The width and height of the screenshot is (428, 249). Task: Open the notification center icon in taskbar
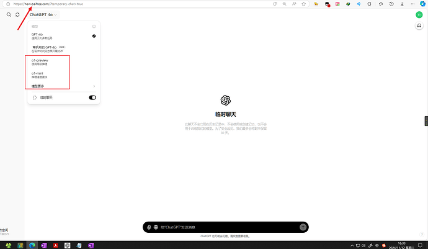[x=421, y=245]
